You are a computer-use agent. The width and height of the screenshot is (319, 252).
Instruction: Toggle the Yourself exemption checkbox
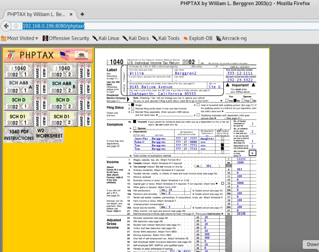click(135, 122)
